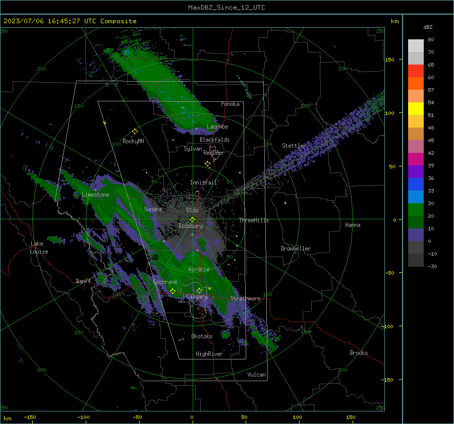Click the 20 dBZ green legend swatch
The height and width of the screenshot is (424, 454).
click(416, 210)
